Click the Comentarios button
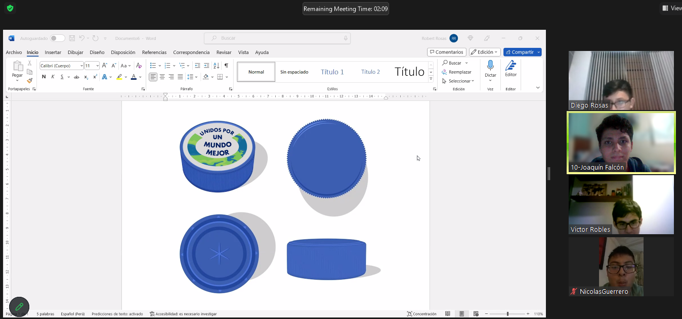The image size is (682, 319). point(446,52)
